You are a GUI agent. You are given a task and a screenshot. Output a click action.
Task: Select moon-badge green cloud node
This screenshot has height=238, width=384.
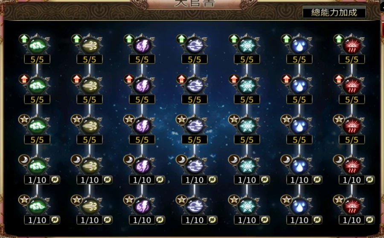click(37, 166)
